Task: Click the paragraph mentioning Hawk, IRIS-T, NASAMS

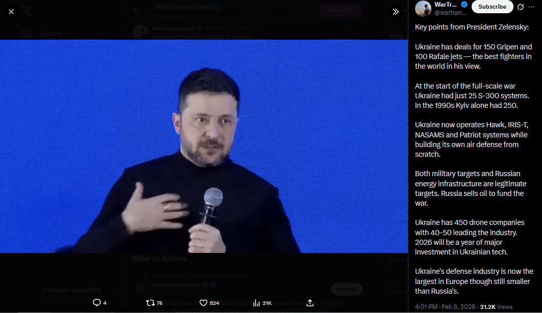Action: (472, 139)
